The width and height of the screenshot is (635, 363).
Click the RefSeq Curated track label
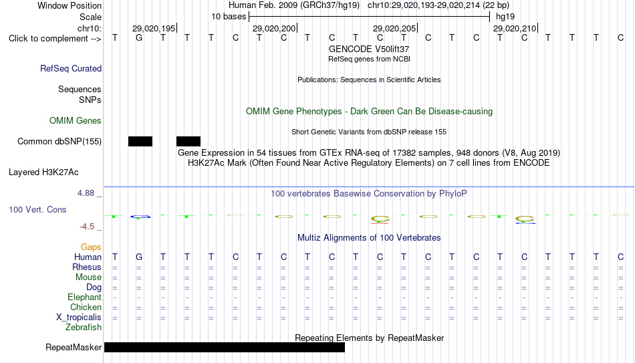coord(71,68)
